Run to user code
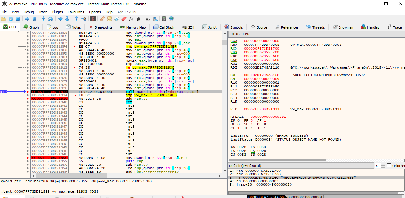This screenshot has height=198, width=405. [84, 19]
